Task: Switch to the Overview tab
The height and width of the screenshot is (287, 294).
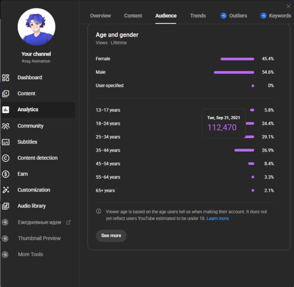Action: coord(101,16)
